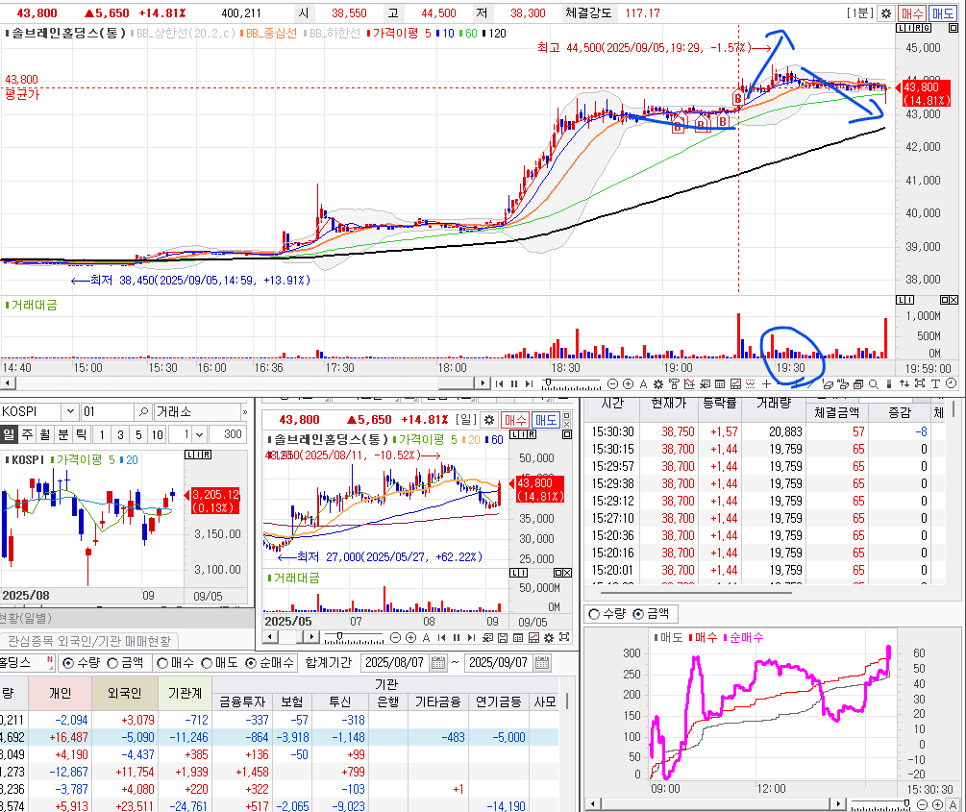Select the 10 period button in KOSPI panel
Screen dimensions: 966x812
coord(158,435)
